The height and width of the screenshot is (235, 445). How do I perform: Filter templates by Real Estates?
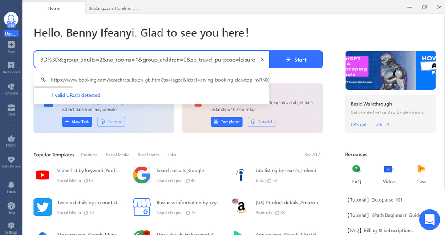point(149,155)
